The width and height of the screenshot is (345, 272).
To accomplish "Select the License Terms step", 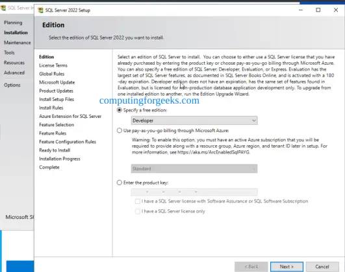I will click(53, 65).
